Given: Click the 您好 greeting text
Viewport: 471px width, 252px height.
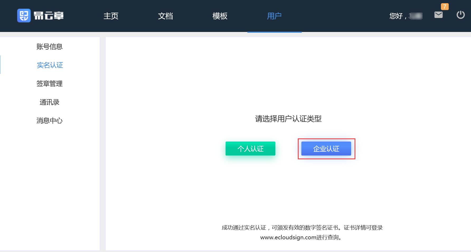Looking at the screenshot, I should 396,16.
